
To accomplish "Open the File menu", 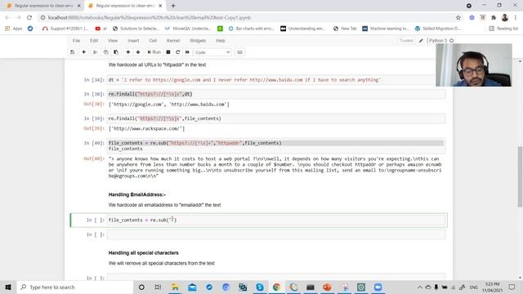I will coord(76,41).
